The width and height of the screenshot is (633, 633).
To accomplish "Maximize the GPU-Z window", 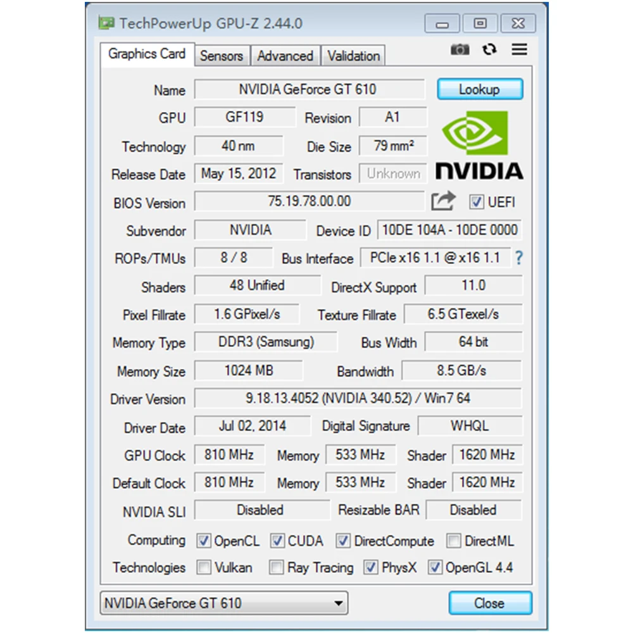I will coord(480,23).
